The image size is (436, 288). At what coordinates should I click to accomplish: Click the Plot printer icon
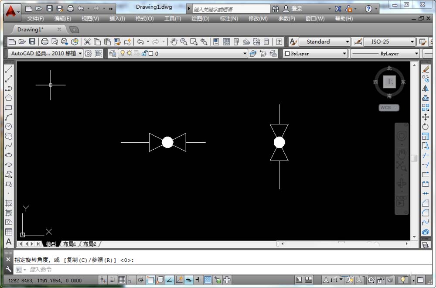coord(44,42)
